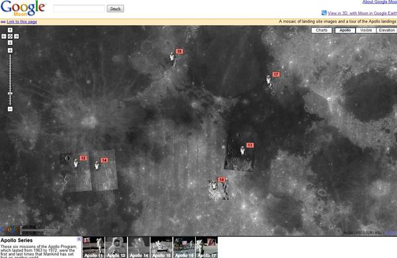
Task: Pan the map right
Action: [17, 36]
